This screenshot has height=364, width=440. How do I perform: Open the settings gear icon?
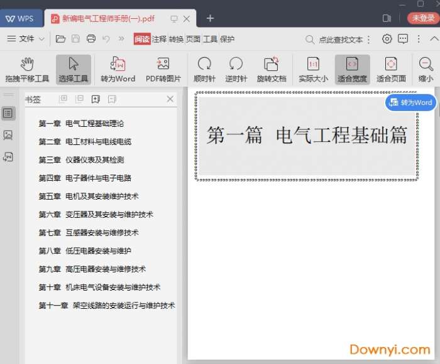387,39
